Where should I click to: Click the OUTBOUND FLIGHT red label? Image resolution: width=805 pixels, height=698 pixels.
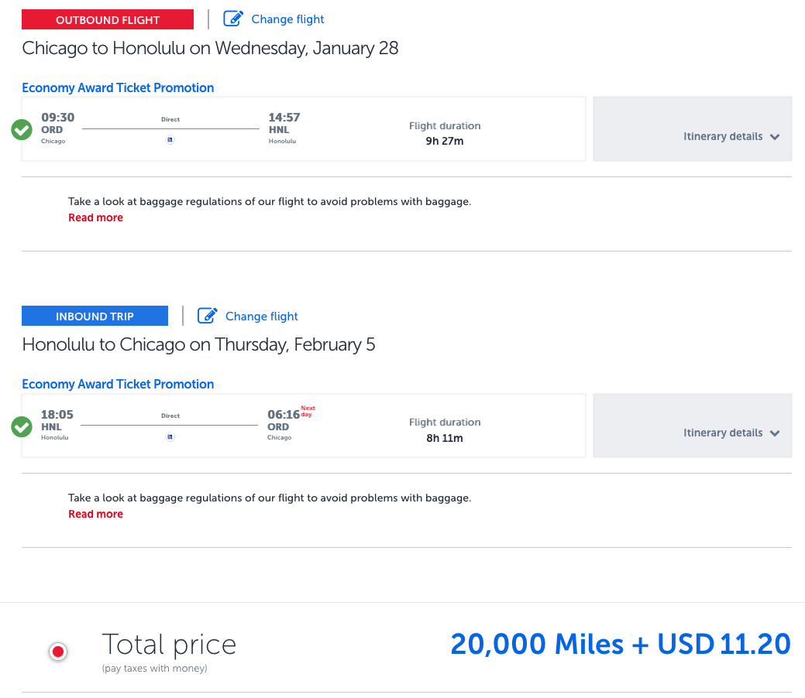tap(108, 19)
